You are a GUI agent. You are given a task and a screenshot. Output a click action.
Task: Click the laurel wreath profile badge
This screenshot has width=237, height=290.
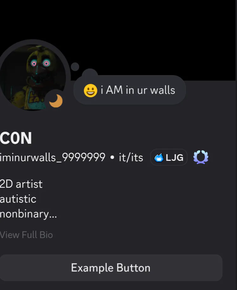click(x=201, y=157)
